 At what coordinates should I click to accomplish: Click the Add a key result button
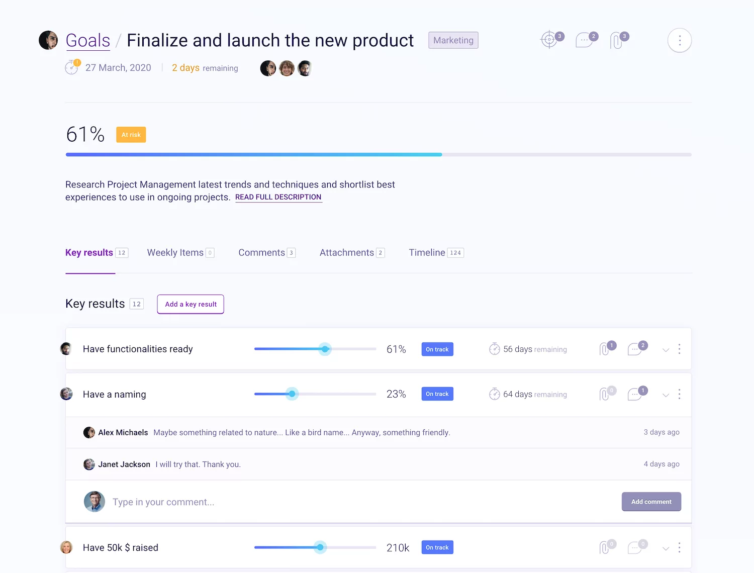(191, 304)
